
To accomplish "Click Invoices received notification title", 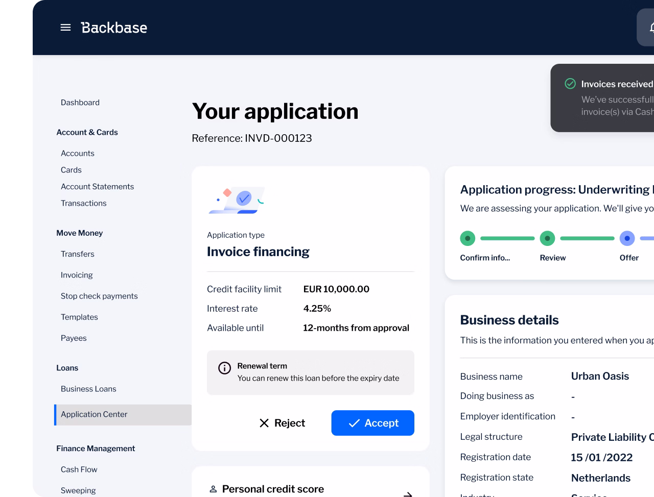I will (x=617, y=84).
